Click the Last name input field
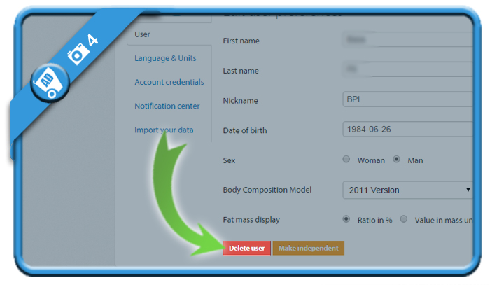 pyautogui.click(x=407, y=69)
